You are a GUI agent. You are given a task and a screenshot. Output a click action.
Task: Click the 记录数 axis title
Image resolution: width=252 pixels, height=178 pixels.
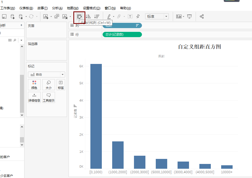(x=75, y=114)
